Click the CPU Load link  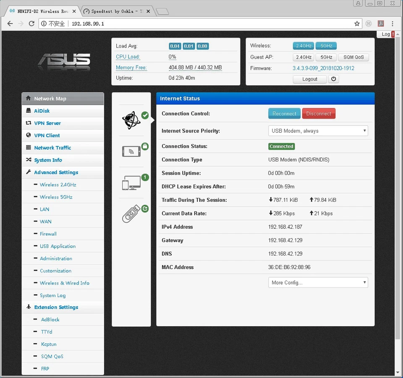128,57
